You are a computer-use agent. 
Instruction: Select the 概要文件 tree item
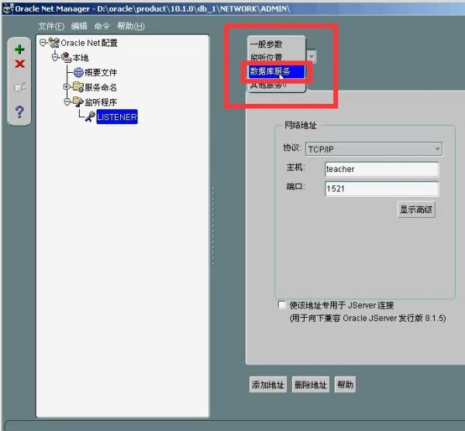point(101,72)
